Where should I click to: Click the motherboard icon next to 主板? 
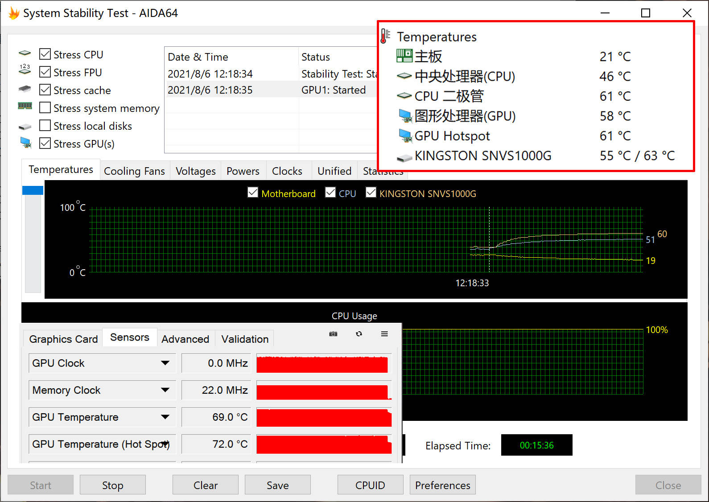404,56
